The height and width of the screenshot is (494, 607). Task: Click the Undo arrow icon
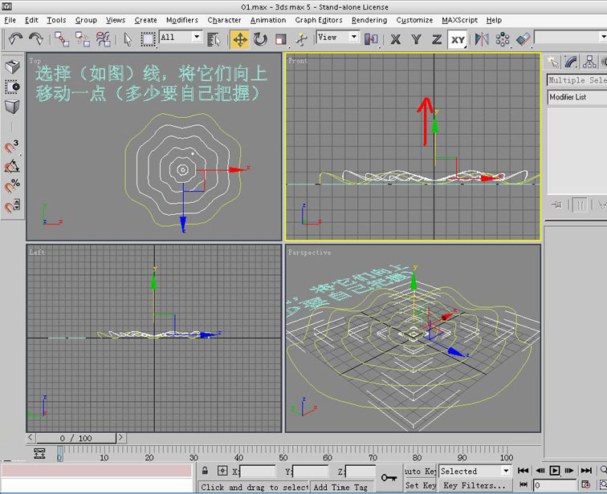[15, 38]
